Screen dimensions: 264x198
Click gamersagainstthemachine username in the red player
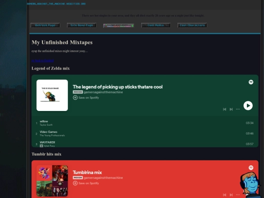point(103,177)
